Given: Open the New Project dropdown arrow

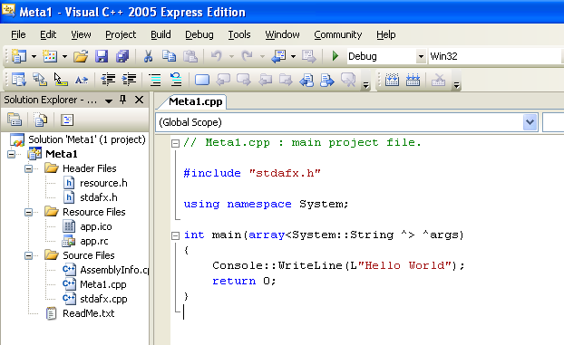Looking at the screenshot, I should click(x=34, y=56).
